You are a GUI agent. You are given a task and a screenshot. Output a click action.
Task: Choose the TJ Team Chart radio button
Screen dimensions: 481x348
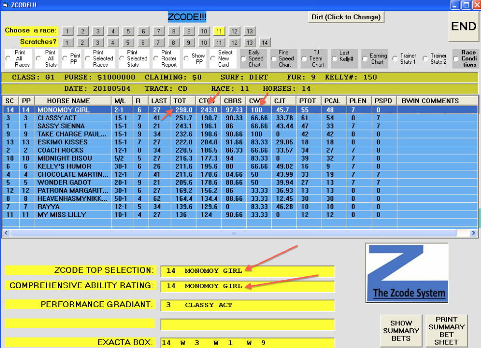tap(304, 59)
